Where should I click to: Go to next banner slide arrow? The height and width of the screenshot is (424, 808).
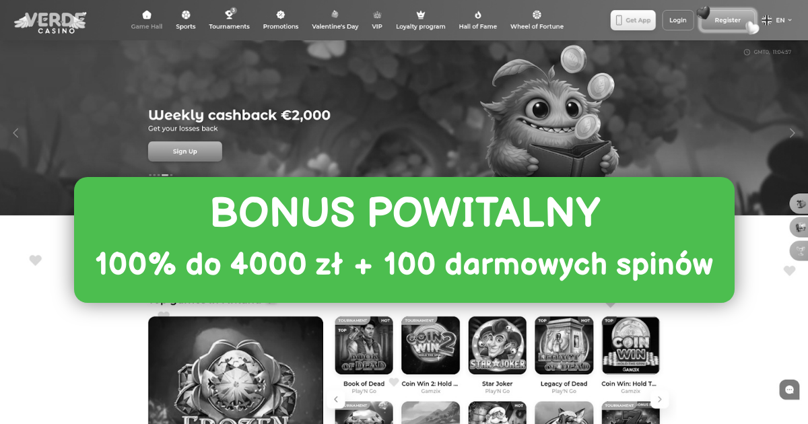(x=792, y=133)
